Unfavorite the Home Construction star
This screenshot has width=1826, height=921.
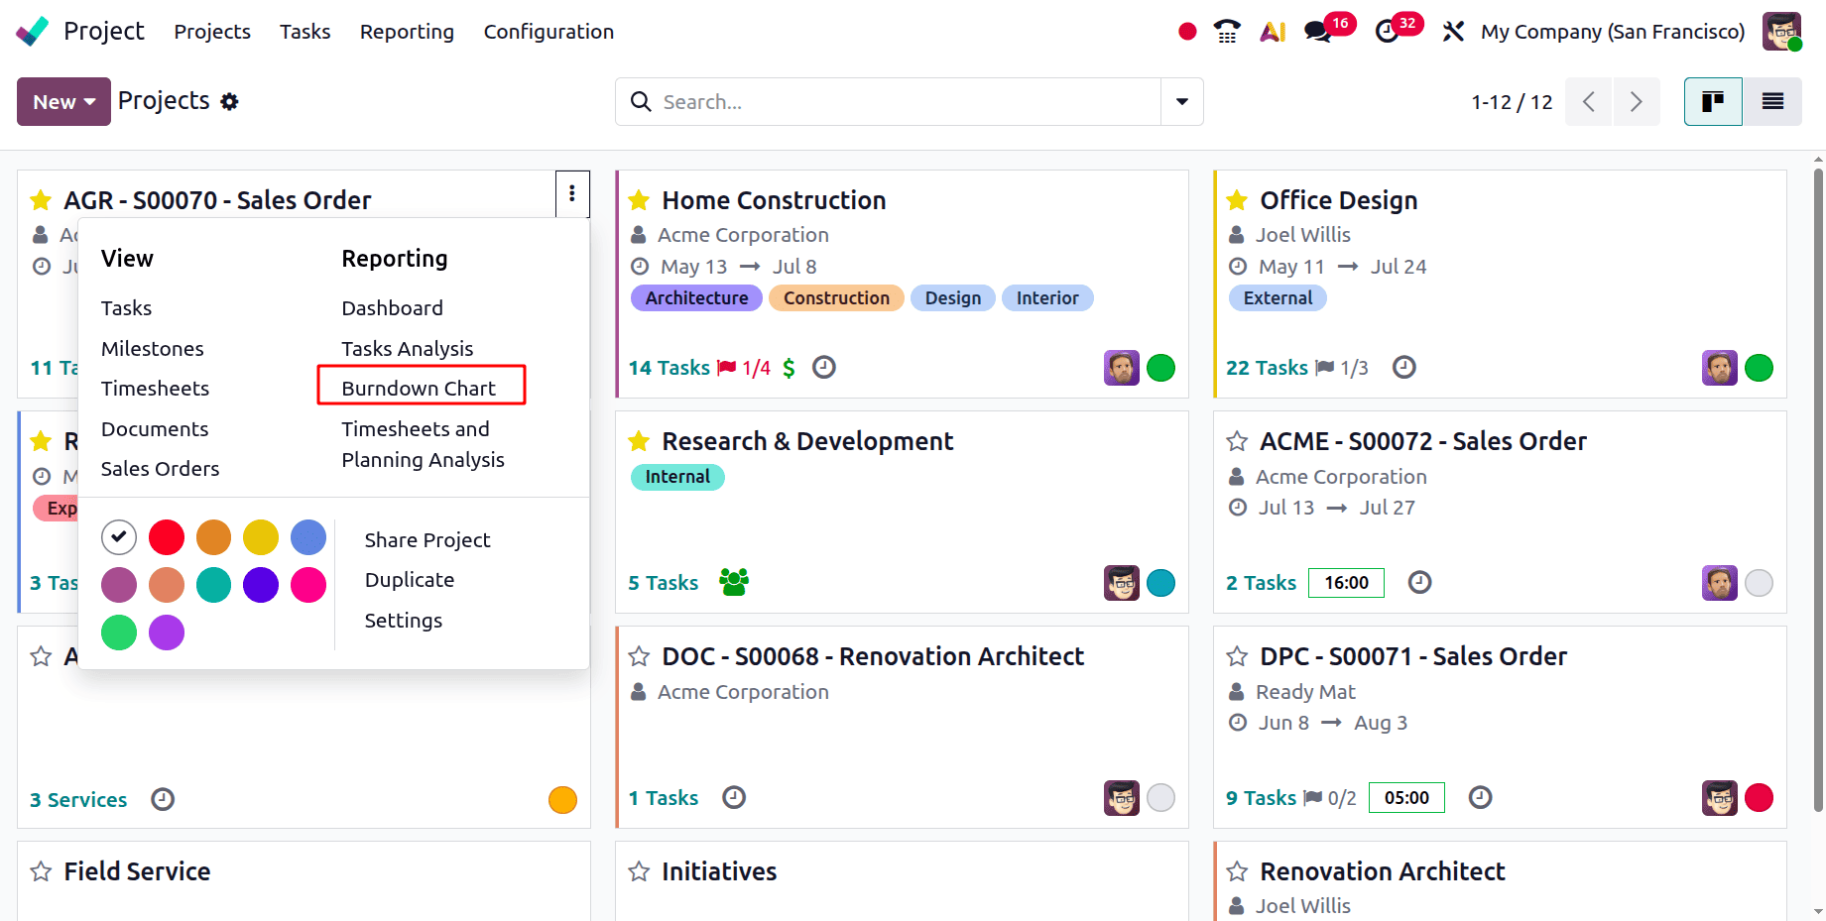tap(639, 200)
